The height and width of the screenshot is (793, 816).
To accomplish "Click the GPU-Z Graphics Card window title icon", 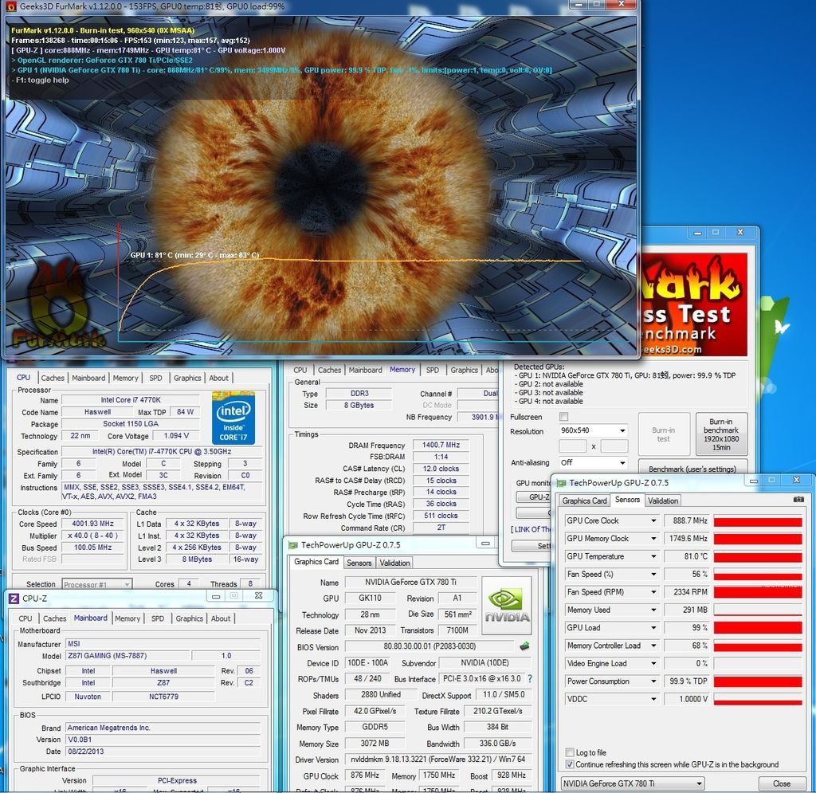I will click(x=293, y=545).
